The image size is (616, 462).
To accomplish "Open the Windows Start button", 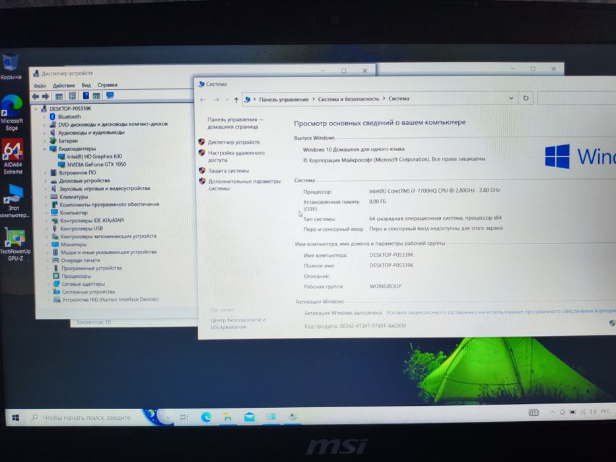I will [x=16, y=418].
